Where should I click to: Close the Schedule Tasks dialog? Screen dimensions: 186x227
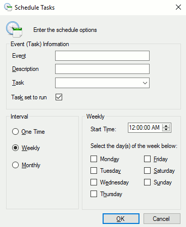point(178,7)
